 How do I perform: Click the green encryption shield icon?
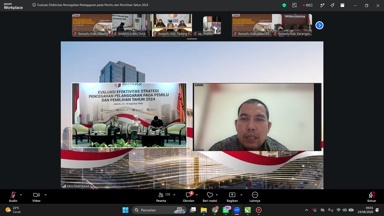(x=284, y=5)
